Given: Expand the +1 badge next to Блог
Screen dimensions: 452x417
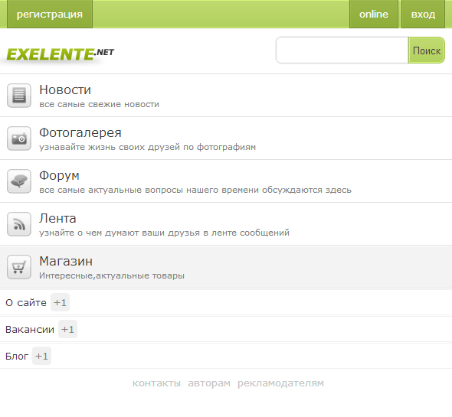Looking at the screenshot, I should click(x=41, y=356).
